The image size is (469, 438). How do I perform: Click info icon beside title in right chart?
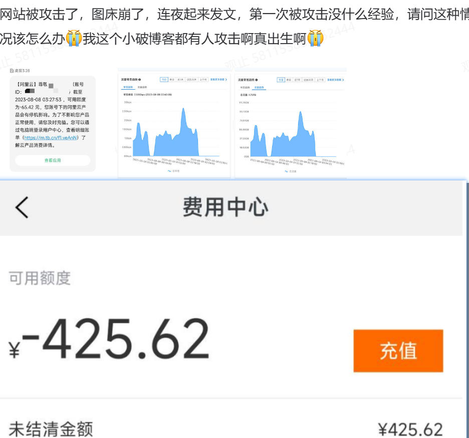coord(257,80)
